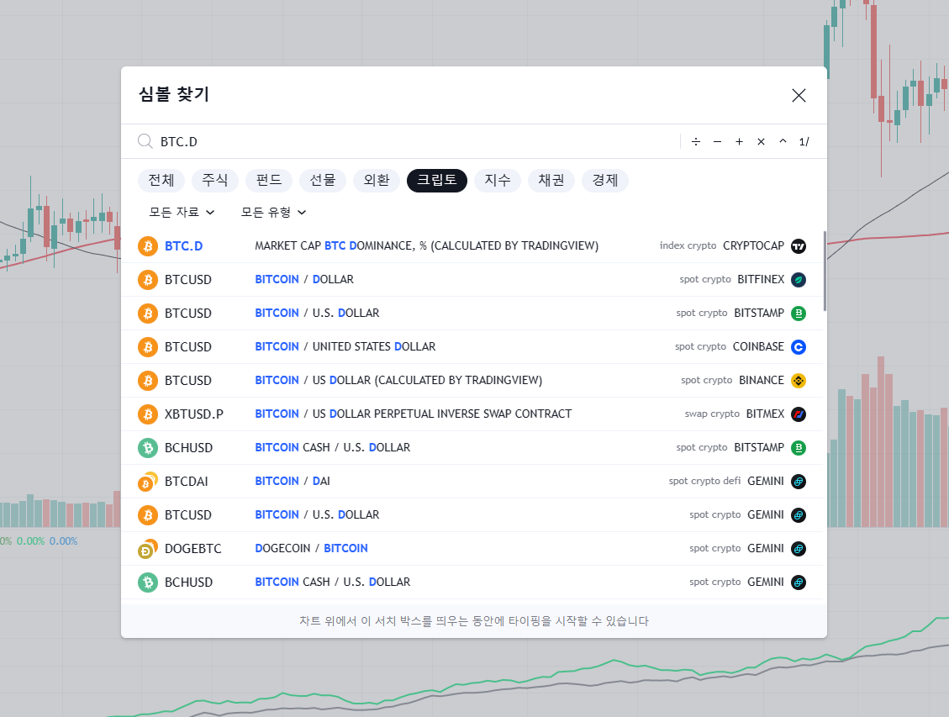The height and width of the screenshot is (717, 949).
Task: Select the DOGEBTC symbol text
Action: click(x=193, y=549)
